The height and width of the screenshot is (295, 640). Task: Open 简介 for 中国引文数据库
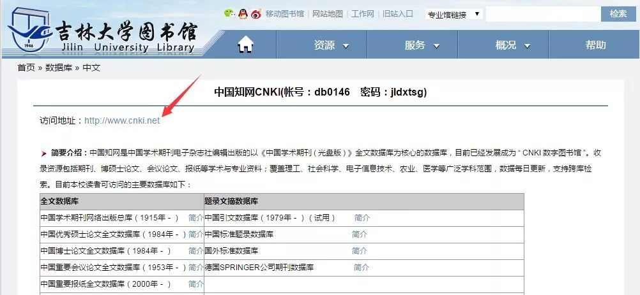[362, 218]
